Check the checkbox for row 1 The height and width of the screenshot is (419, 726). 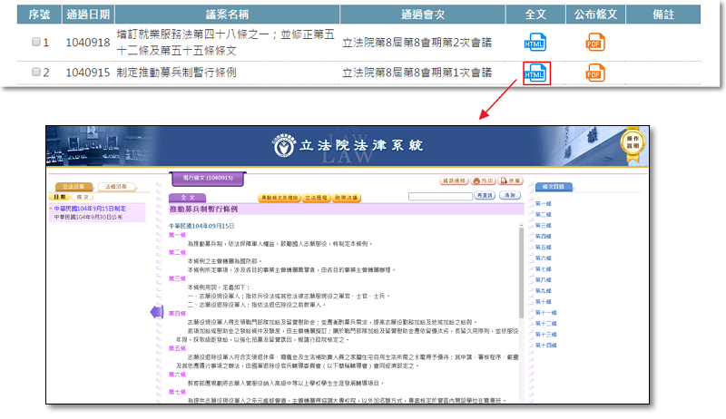click(36, 42)
